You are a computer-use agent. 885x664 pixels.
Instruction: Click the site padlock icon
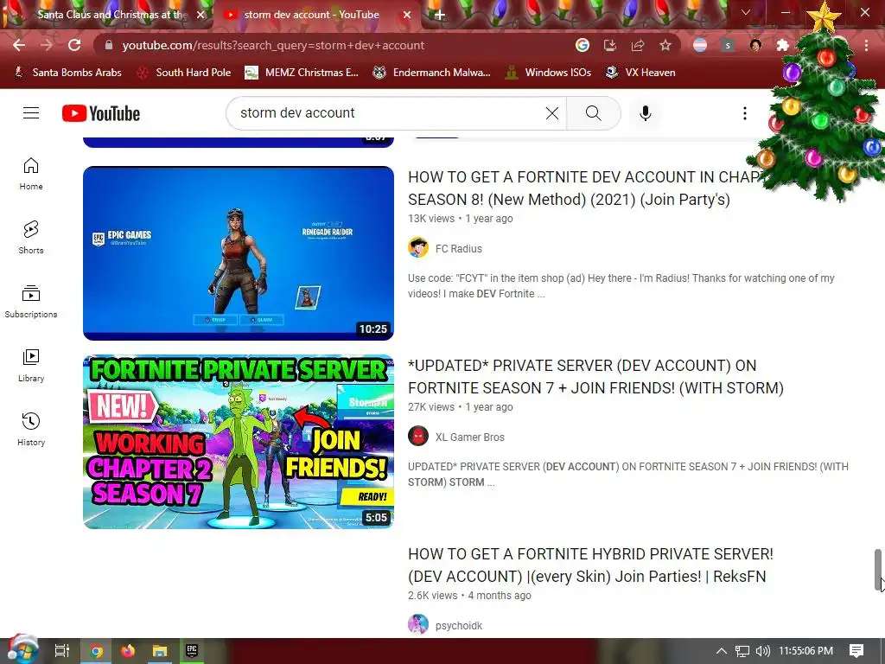109,45
